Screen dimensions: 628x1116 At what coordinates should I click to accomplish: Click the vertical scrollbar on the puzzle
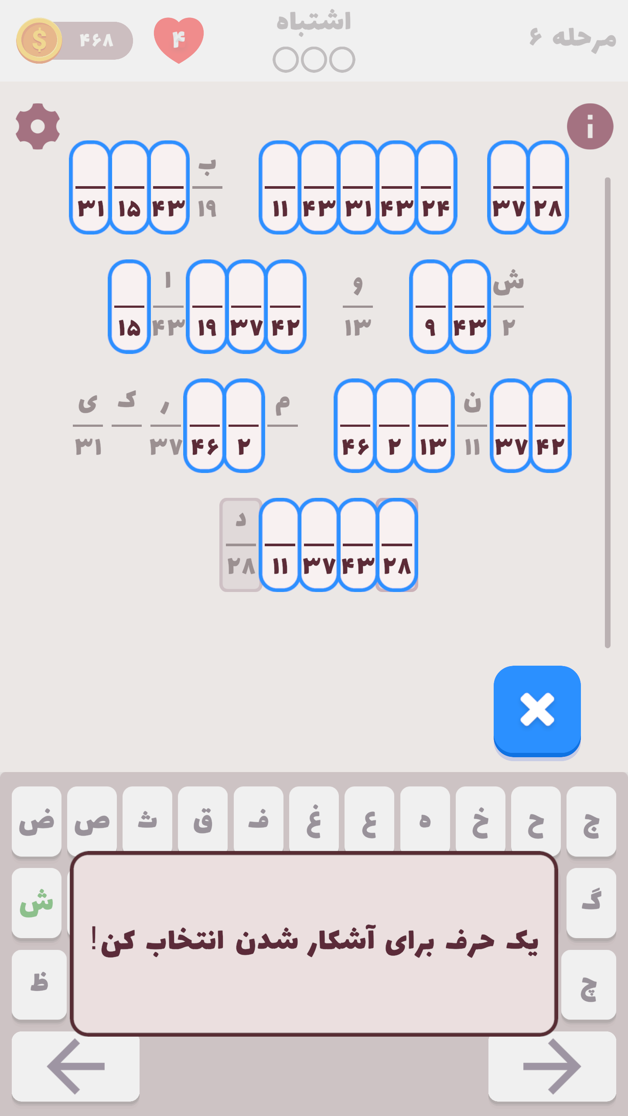pyautogui.click(x=608, y=412)
